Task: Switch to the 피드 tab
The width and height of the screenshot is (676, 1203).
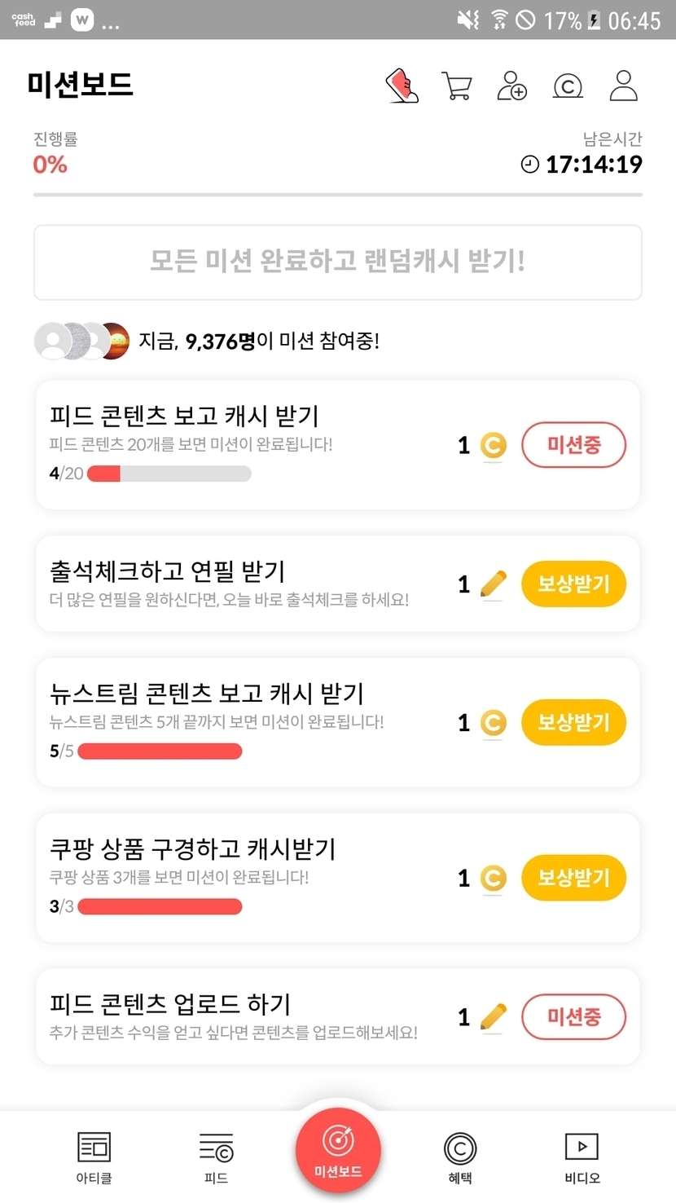Action: (x=216, y=1157)
